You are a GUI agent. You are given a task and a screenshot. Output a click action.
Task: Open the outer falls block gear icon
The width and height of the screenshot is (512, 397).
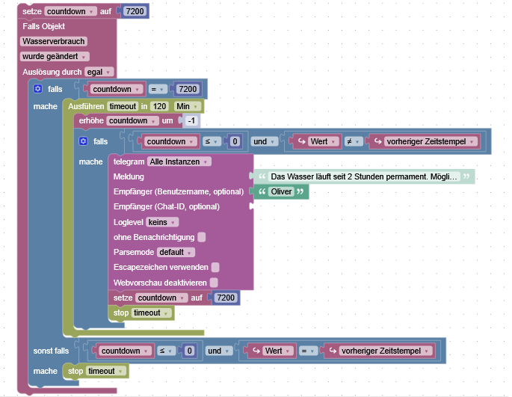point(38,89)
